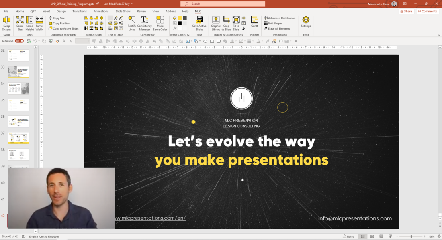
Task: Toggle the Notes pane
Action: pyautogui.click(x=348, y=236)
